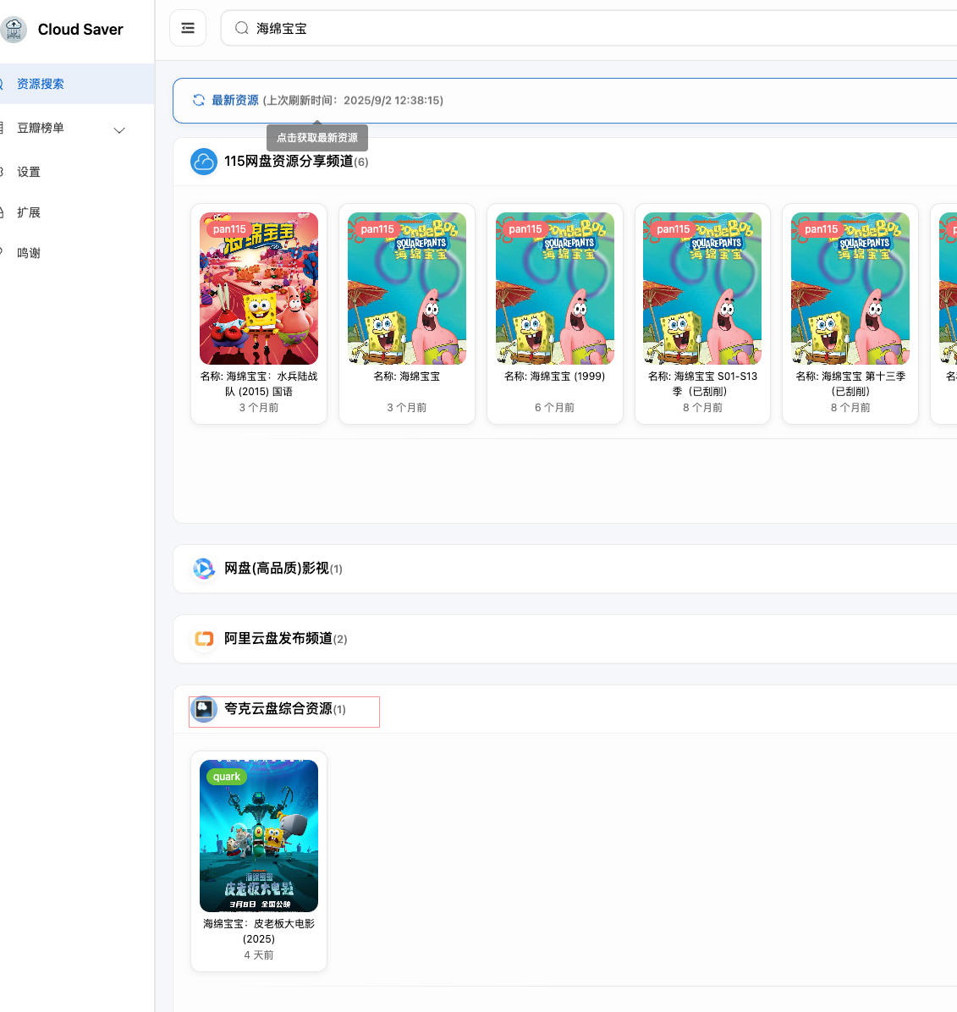Click title 海绵宝宝：水兵陆战队 (2015) 国语
The image size is (957, 1012).
coord(259,384)
